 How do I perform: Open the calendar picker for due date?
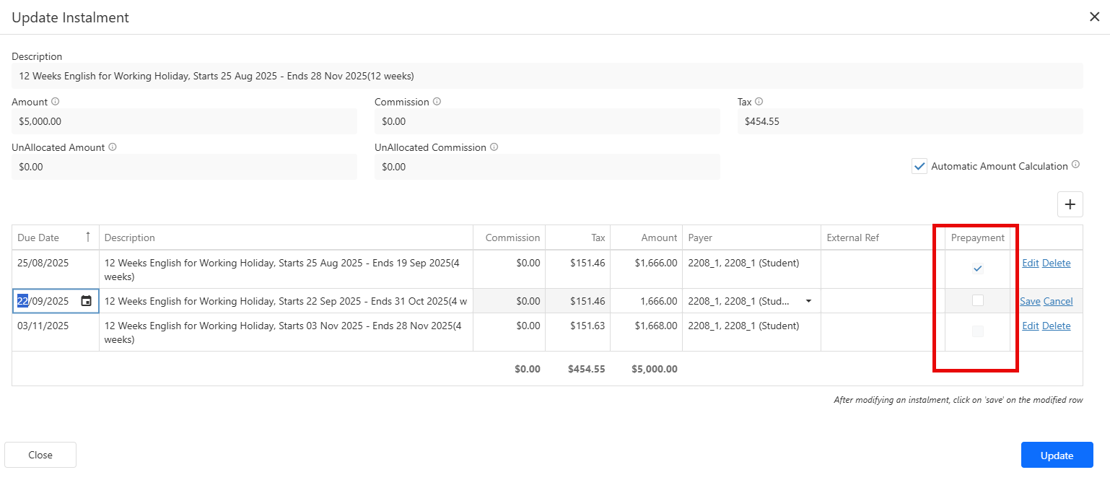86,301
